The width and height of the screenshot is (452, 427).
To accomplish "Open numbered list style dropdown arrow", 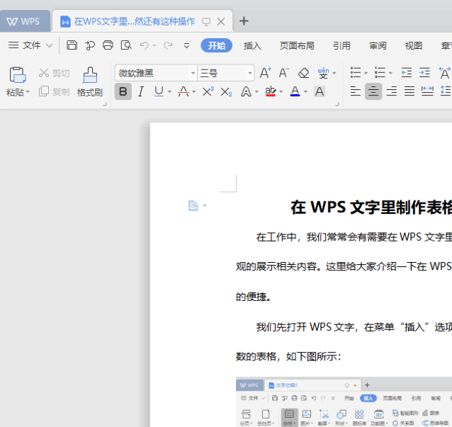I will (x=390, y=73).
